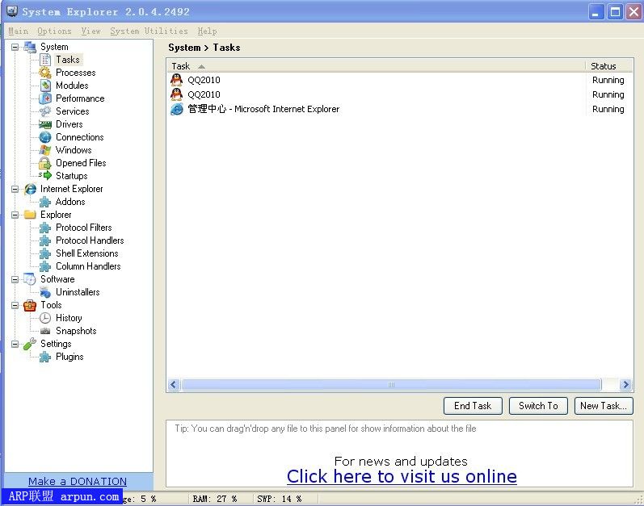
Task: Collapse the Software tree node
Action: [15, 279]
